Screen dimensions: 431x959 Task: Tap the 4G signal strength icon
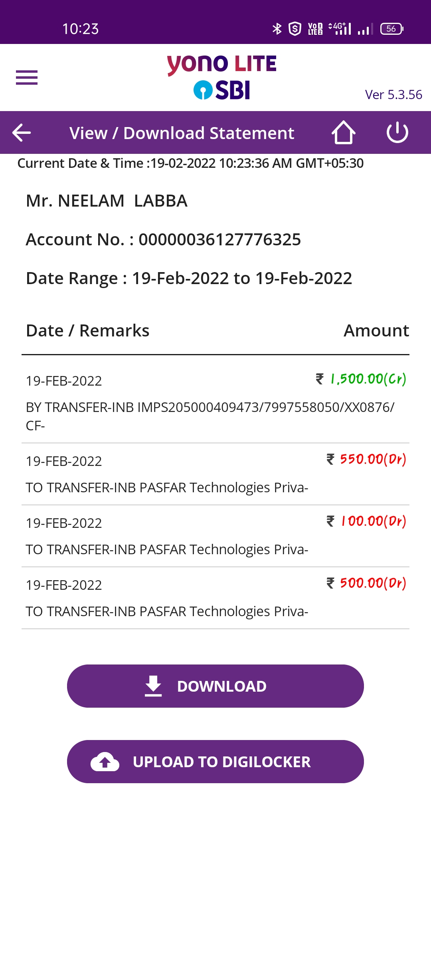[340, 29]
